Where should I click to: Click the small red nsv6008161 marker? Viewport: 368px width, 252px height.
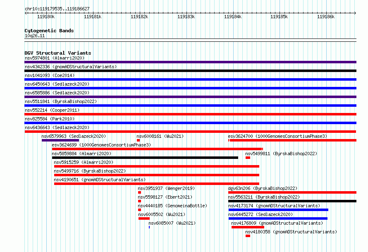click(138, 140)
